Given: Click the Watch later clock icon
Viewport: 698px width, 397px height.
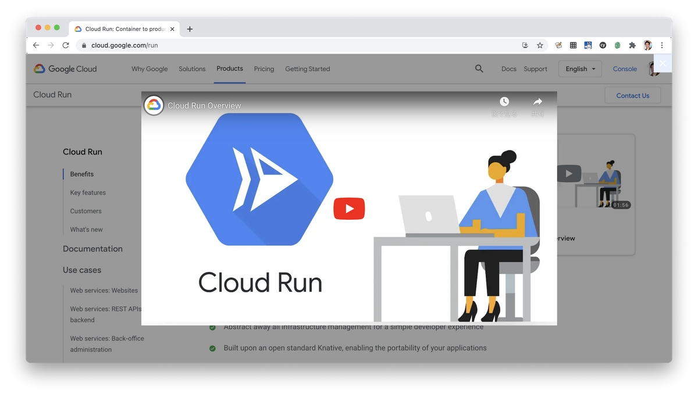Looking at the screenshot, I should point(504,102).
